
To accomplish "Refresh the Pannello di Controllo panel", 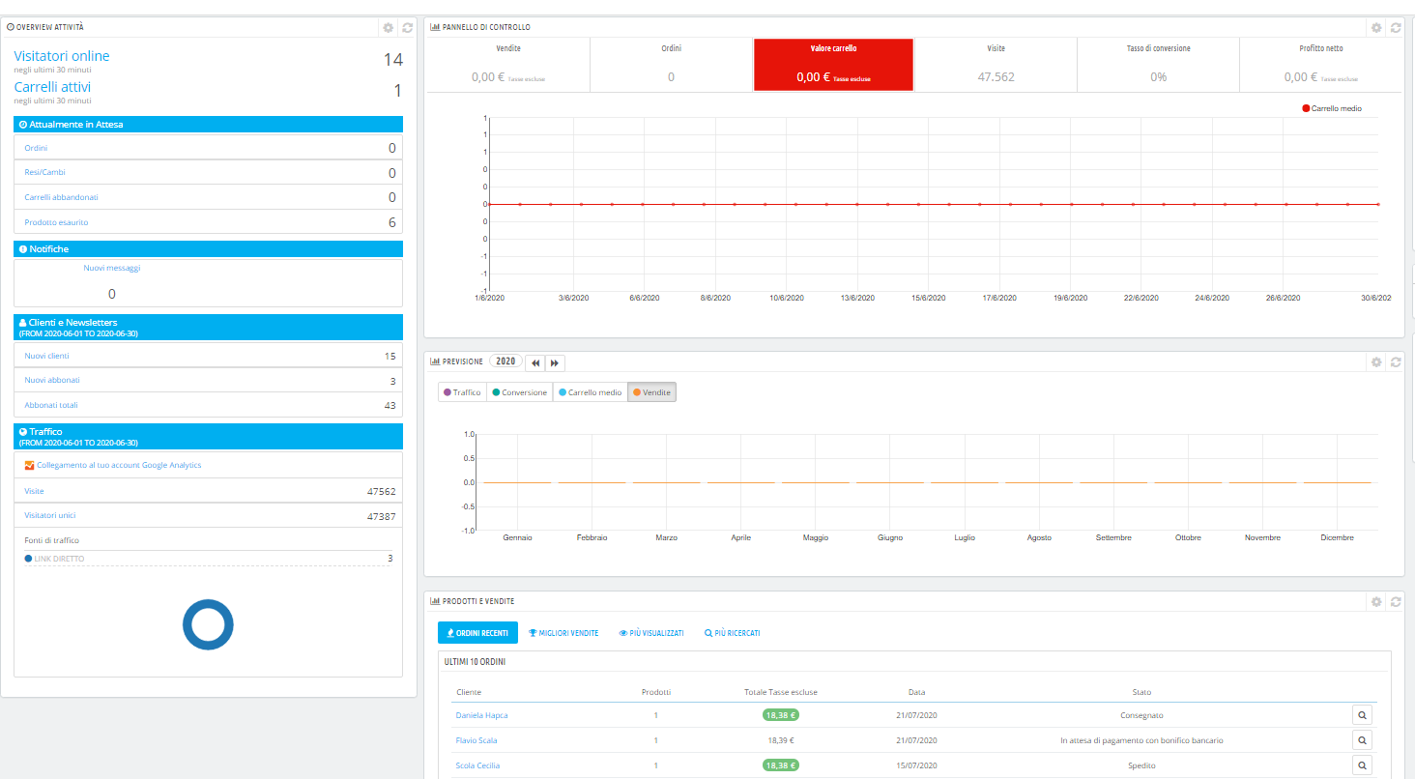I will 1395,28.
